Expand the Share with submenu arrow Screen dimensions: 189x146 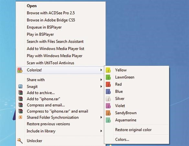pos(101,79)
